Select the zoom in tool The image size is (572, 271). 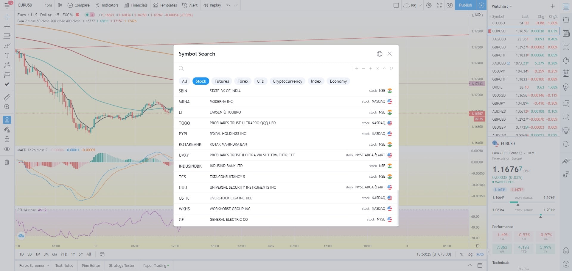tap(7, 107)
